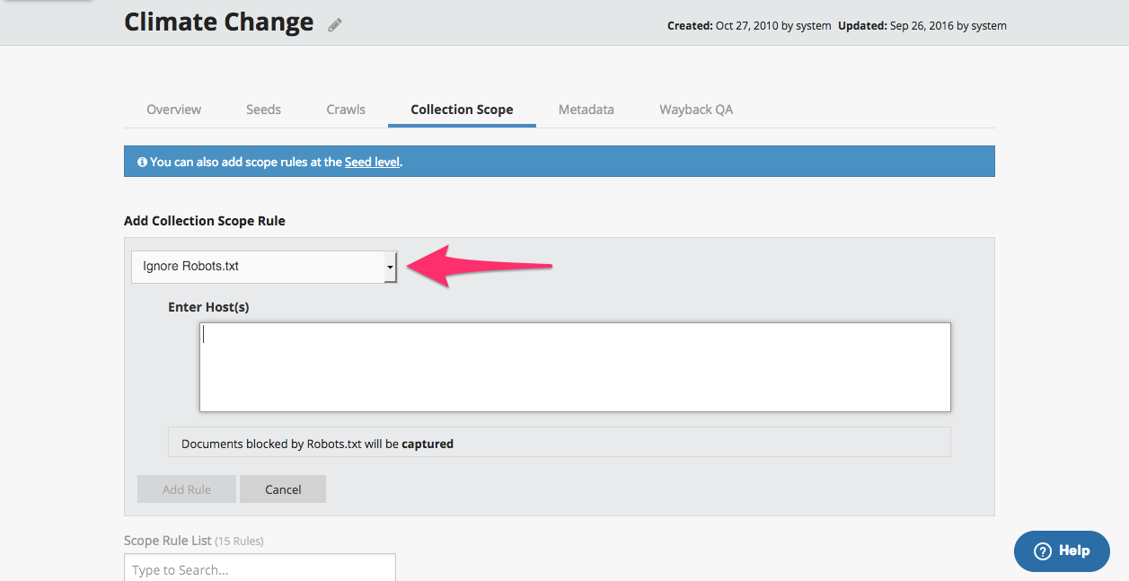The height and width of the screenshot is (581, 1129).
Task: Focus the Enter Host(s) text area
Action: pos(575,367)
